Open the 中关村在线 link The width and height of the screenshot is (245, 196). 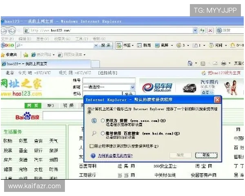(165, 175)
